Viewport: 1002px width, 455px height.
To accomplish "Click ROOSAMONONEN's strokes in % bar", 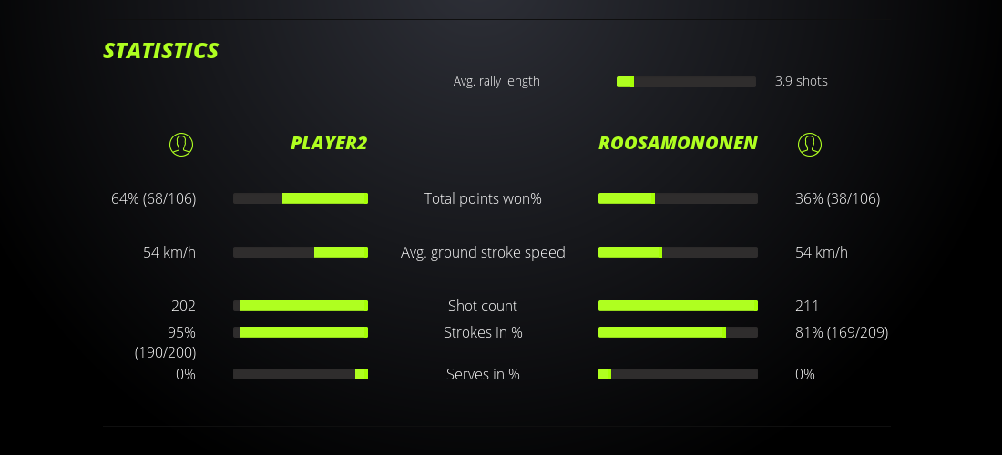I will click(x=678, y=332).
